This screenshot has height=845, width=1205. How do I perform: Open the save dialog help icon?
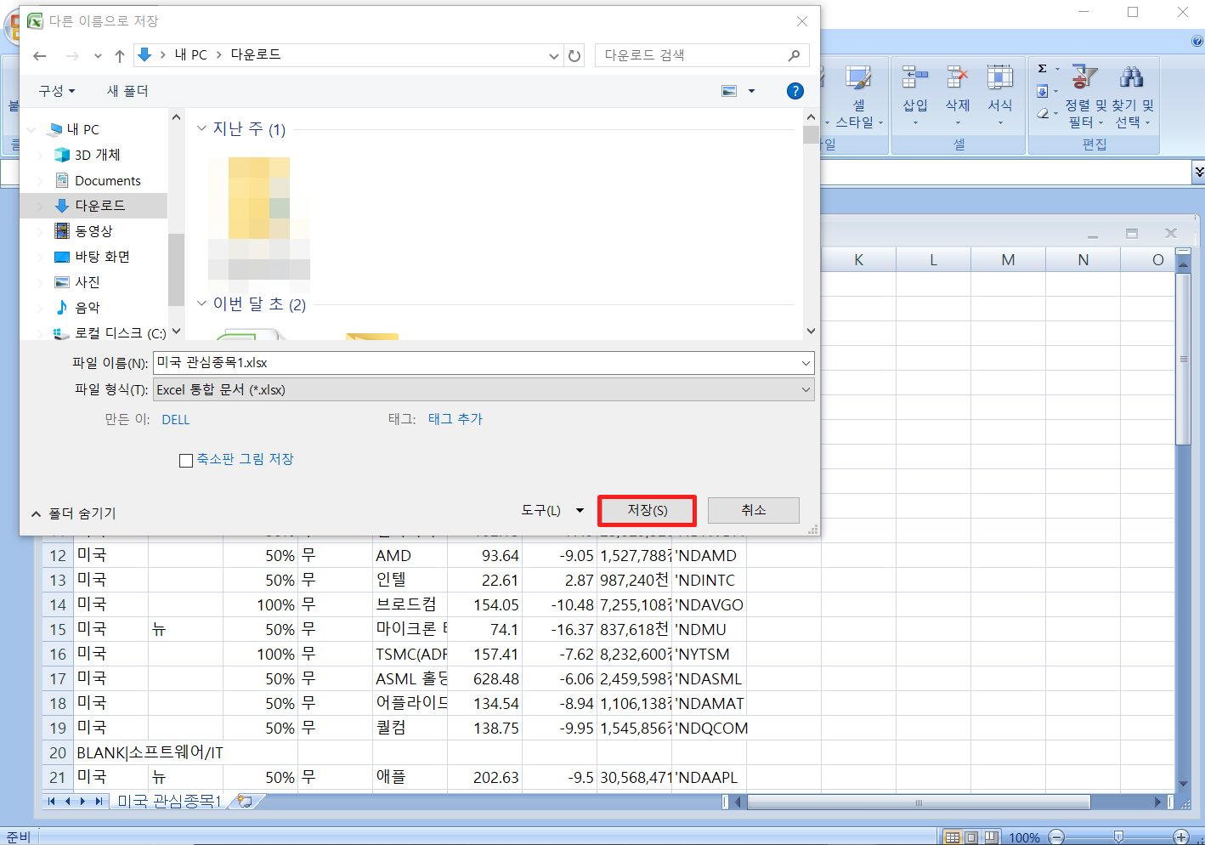click(795, 91)
